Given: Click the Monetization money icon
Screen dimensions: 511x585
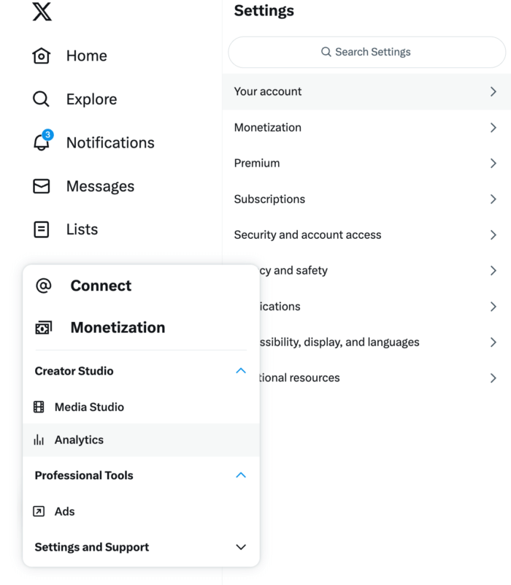Looking at the screenshot, I should (x=43, y=328).
